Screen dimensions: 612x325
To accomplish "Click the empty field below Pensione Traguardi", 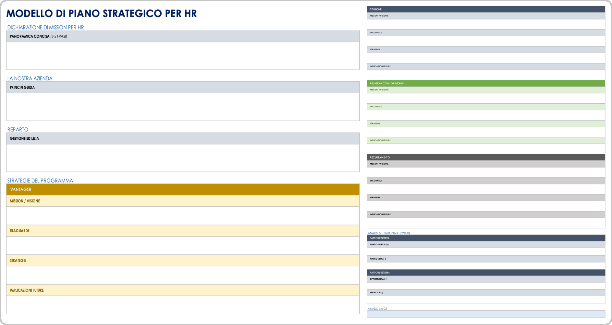I will pos(486,41).
